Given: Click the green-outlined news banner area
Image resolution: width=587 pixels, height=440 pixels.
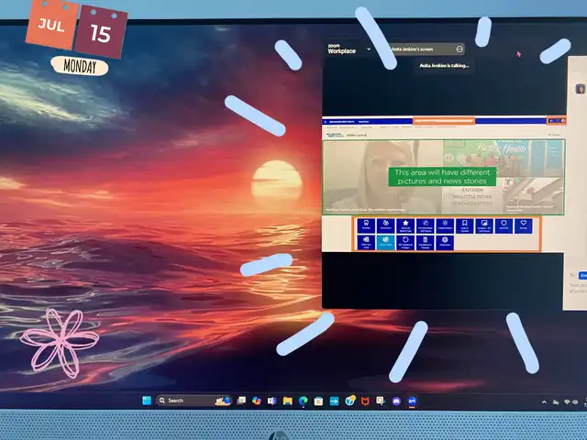Looking at the screenshot, I should click(x=443, y=176).
